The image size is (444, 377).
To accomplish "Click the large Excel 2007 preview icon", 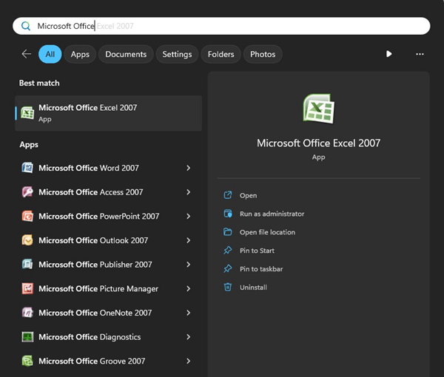I will (x=318, y=109).
